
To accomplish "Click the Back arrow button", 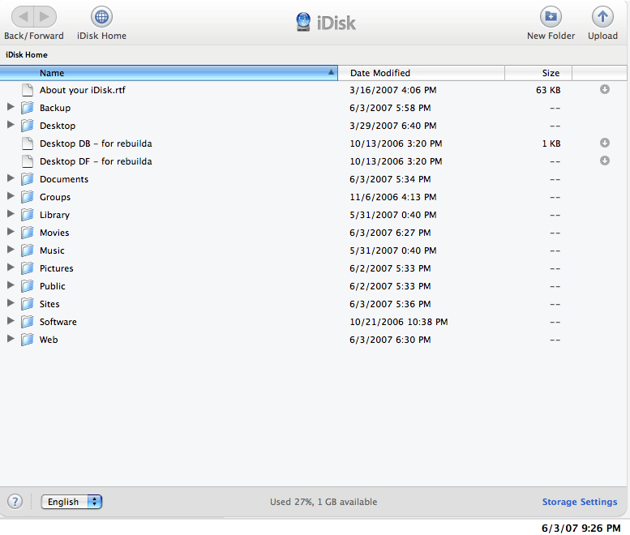I will point(23,16).
